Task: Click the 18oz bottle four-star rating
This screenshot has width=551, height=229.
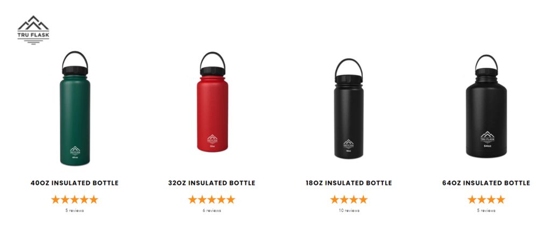Action: pyautogui.click(x=349, y=199)
